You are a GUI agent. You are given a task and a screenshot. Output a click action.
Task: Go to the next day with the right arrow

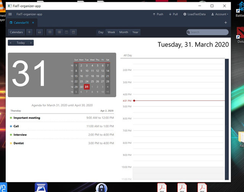[31, 43]
